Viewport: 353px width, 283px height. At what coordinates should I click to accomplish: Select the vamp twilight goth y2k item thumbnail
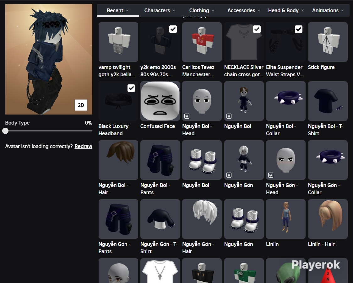pyautogui.click(x=118, y=42)
